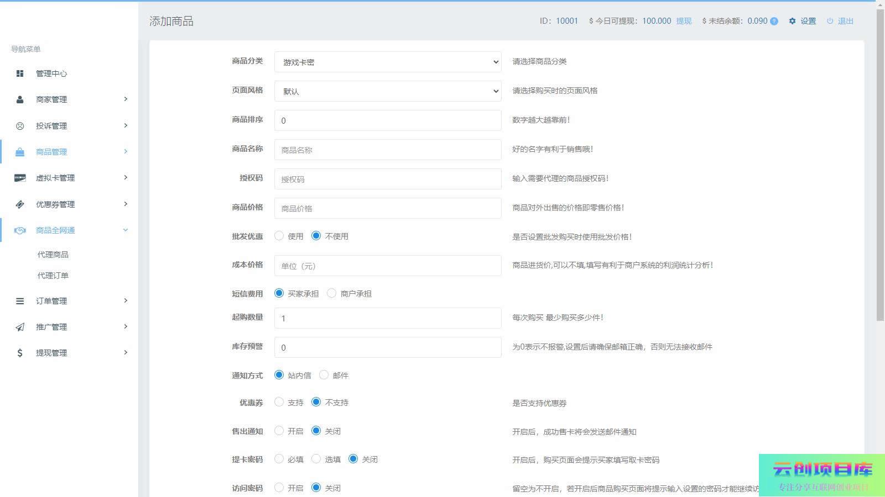
Task: Focus the 商品名称 input field
Action: (x=387, y=150)
